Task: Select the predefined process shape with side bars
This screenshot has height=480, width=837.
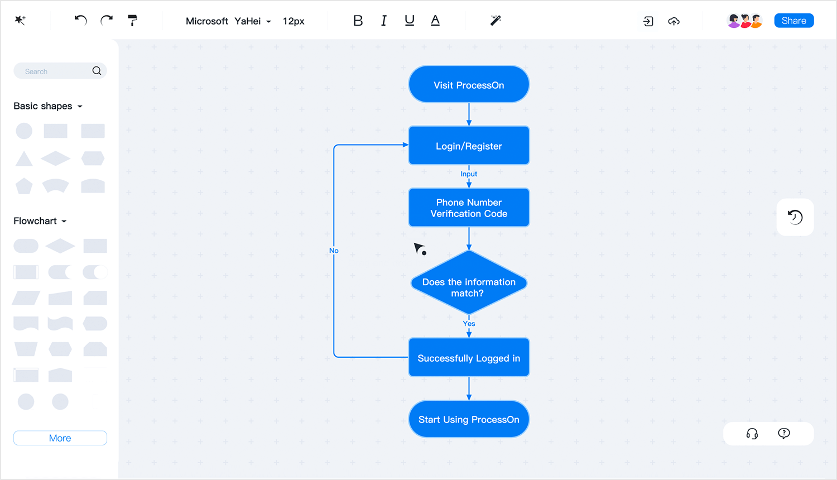Action: tap(26, 272)
